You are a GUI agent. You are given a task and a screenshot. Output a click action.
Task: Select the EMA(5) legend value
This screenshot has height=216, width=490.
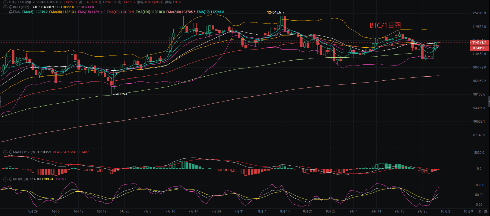click(35, 12)
